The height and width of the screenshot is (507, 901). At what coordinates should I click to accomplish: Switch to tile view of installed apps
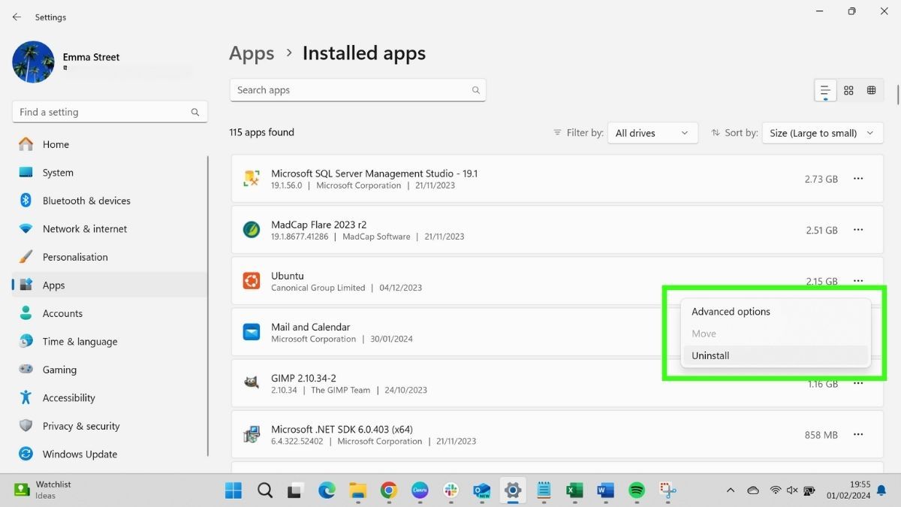click(x=848, y=90)
